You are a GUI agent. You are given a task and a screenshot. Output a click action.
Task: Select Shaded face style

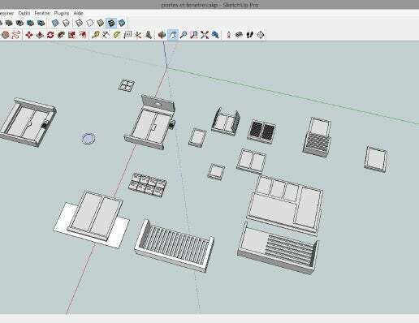coord(101,23)
